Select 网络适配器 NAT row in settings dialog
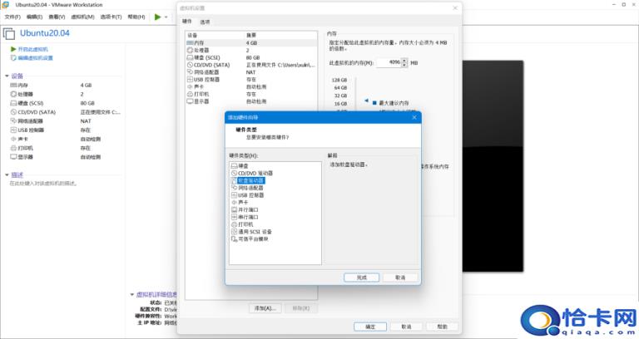This screenshot has width=639, height=339. tap(251, 72)
